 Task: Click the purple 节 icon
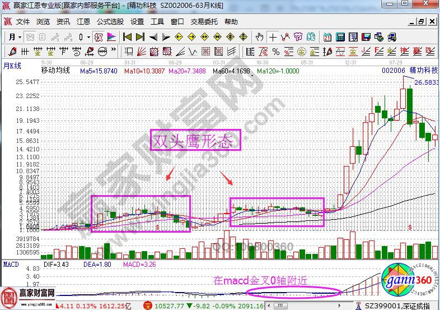298,37
